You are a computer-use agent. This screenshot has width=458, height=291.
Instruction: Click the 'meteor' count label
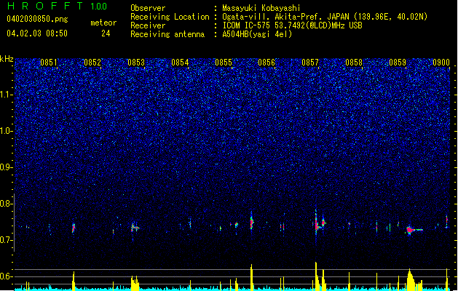tap(103, 23)
